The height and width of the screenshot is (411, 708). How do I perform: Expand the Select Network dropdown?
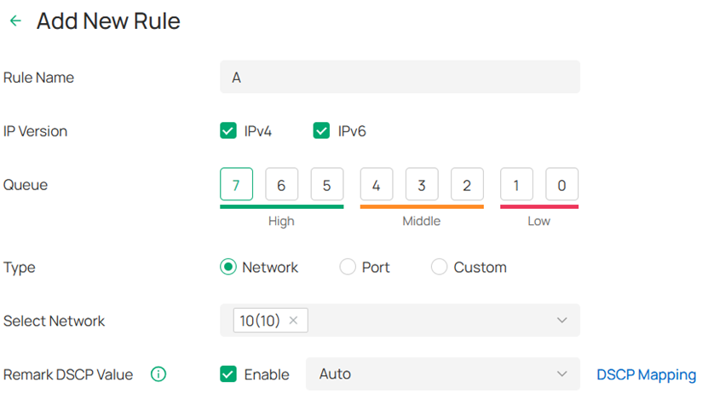click(x=561, y=321)
